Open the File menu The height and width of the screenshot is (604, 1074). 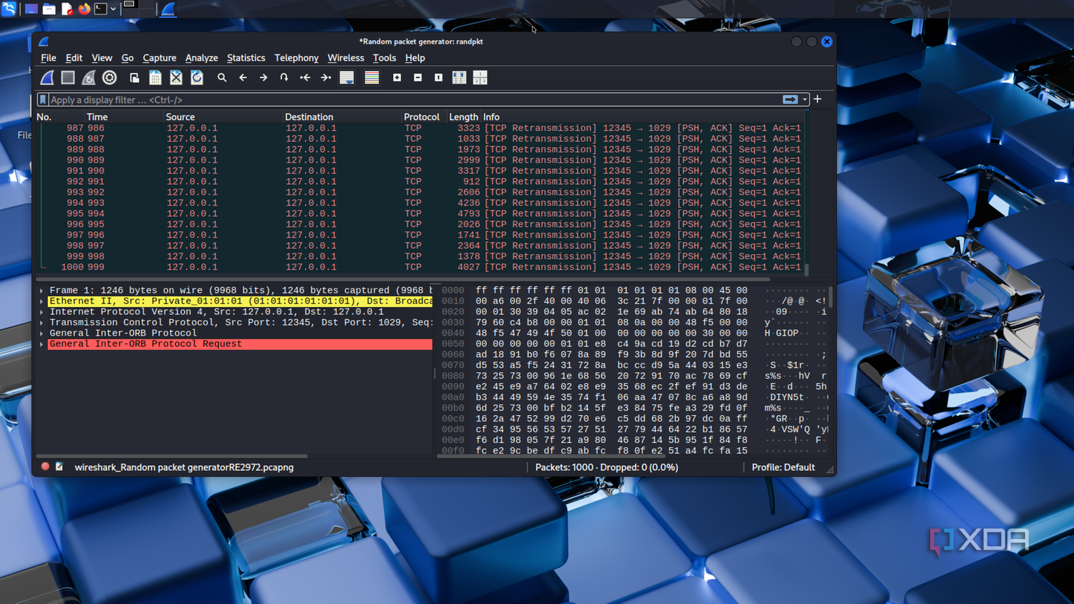[49, 58]
